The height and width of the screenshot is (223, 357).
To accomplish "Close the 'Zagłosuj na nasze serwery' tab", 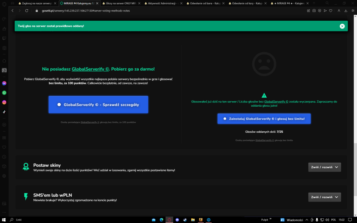I will tap(55, 4).
